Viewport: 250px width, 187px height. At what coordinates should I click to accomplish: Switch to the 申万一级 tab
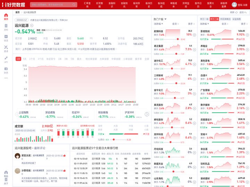(x=204, y=19)
